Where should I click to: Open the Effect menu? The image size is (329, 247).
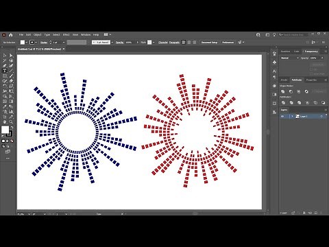[x=66, y=35]
